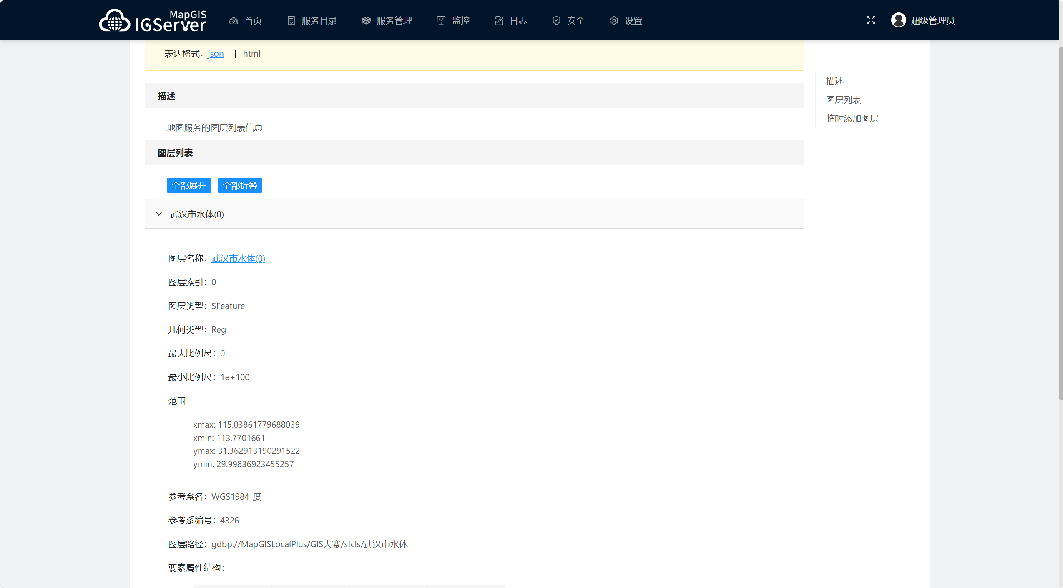Open the 服务目录 menu item

319,21
